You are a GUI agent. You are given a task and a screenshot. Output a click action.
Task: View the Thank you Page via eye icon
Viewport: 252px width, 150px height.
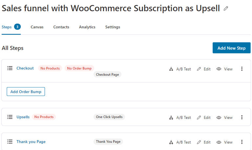coord(224,142)
